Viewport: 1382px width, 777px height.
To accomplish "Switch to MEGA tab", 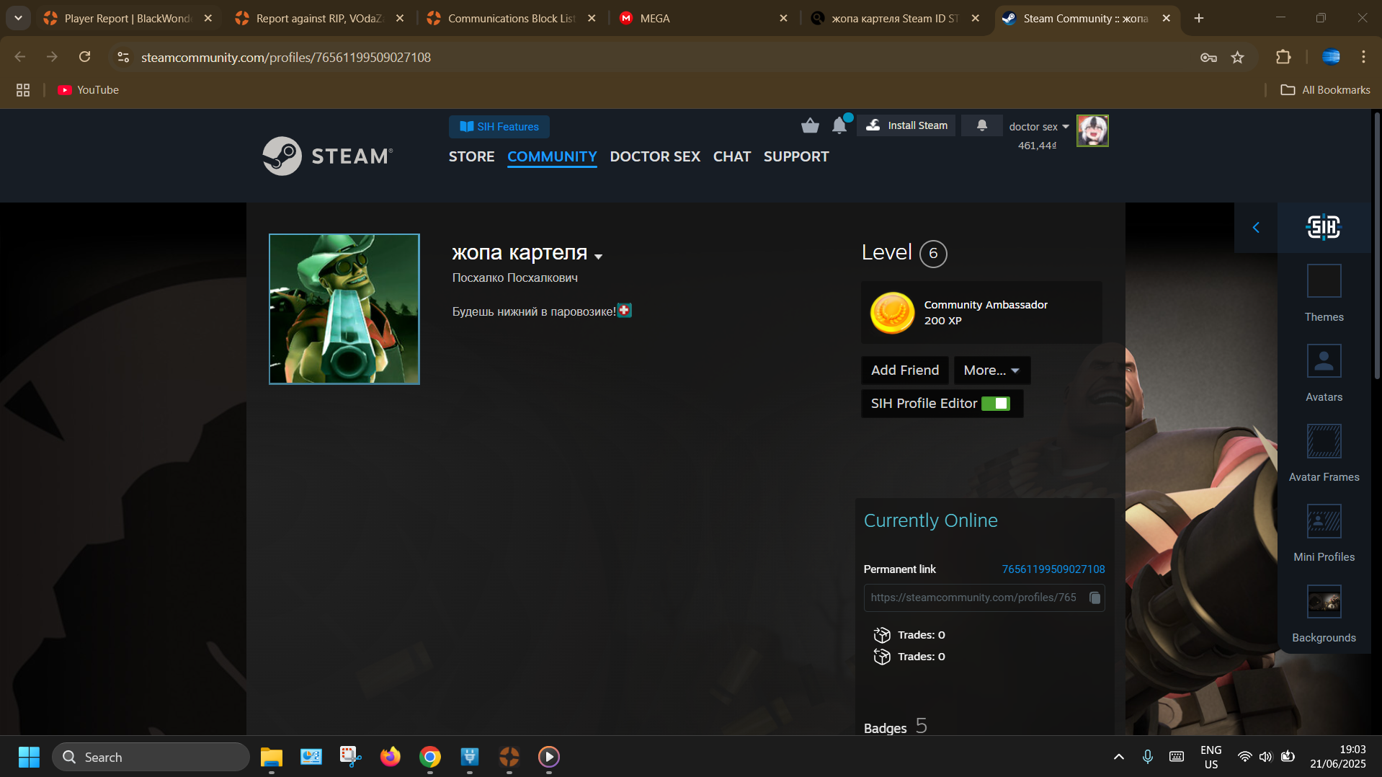I will click(703, 19).
